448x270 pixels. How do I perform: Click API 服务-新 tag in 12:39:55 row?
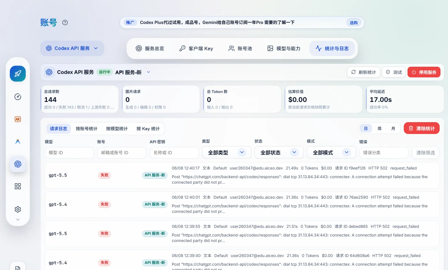(155, 234)
